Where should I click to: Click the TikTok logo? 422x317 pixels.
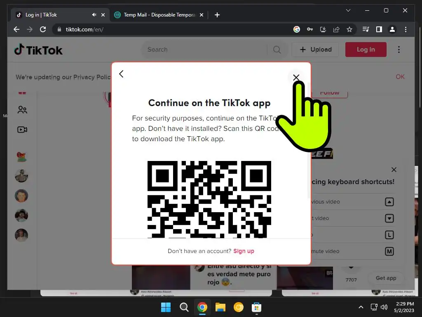38,50
